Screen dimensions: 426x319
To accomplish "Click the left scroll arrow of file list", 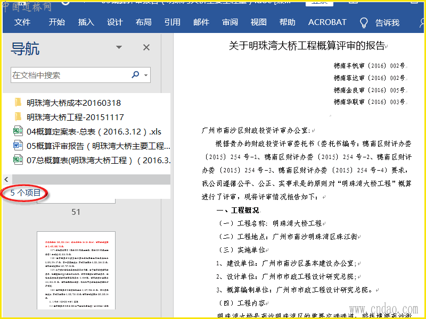I will point(6,179).
